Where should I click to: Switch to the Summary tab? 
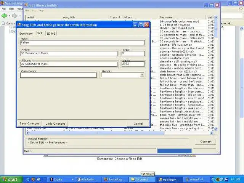point(26,34)
